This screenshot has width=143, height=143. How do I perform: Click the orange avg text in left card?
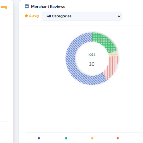(4, 7)
